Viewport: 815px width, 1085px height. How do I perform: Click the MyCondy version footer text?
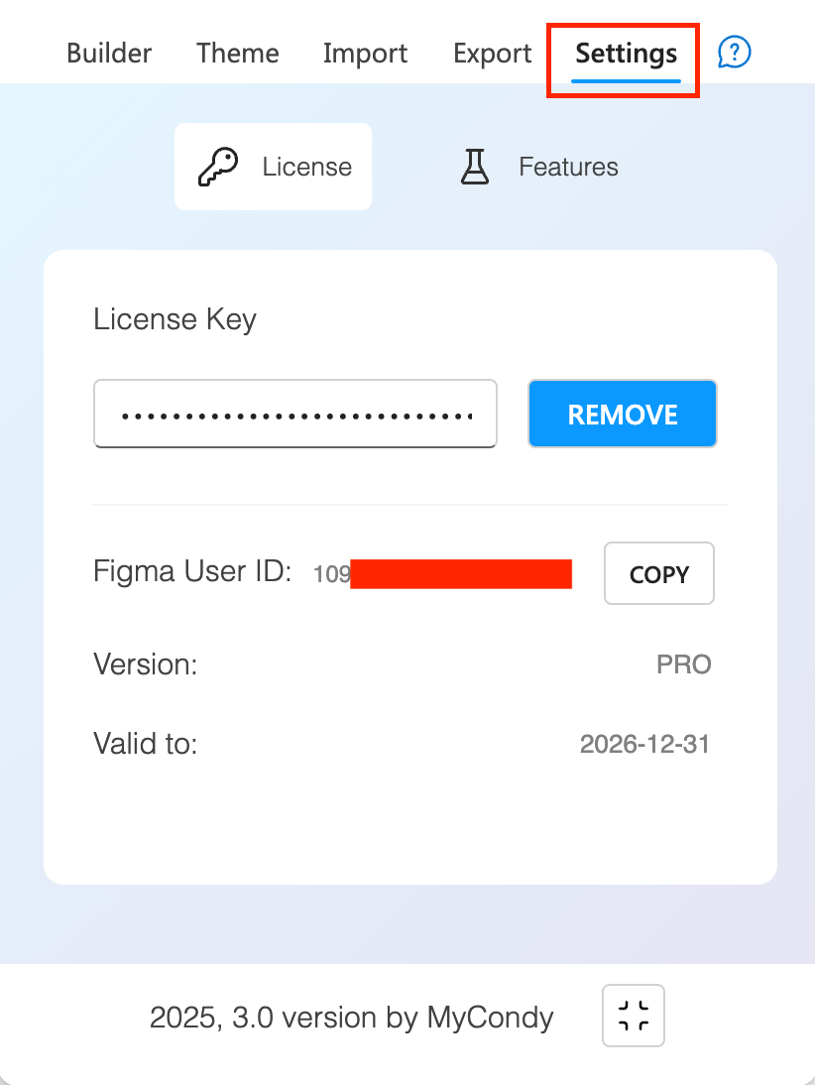tap(351, 1018)
